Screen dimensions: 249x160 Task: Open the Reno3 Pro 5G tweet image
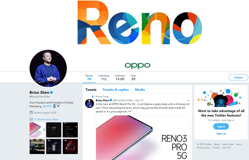(x=143, y=138)
